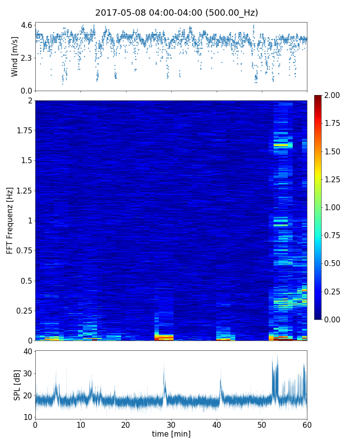This screenshot has width=353, height=441.
Task: Select the 50 minute tick on the time axis
Action: coord(262,424)
